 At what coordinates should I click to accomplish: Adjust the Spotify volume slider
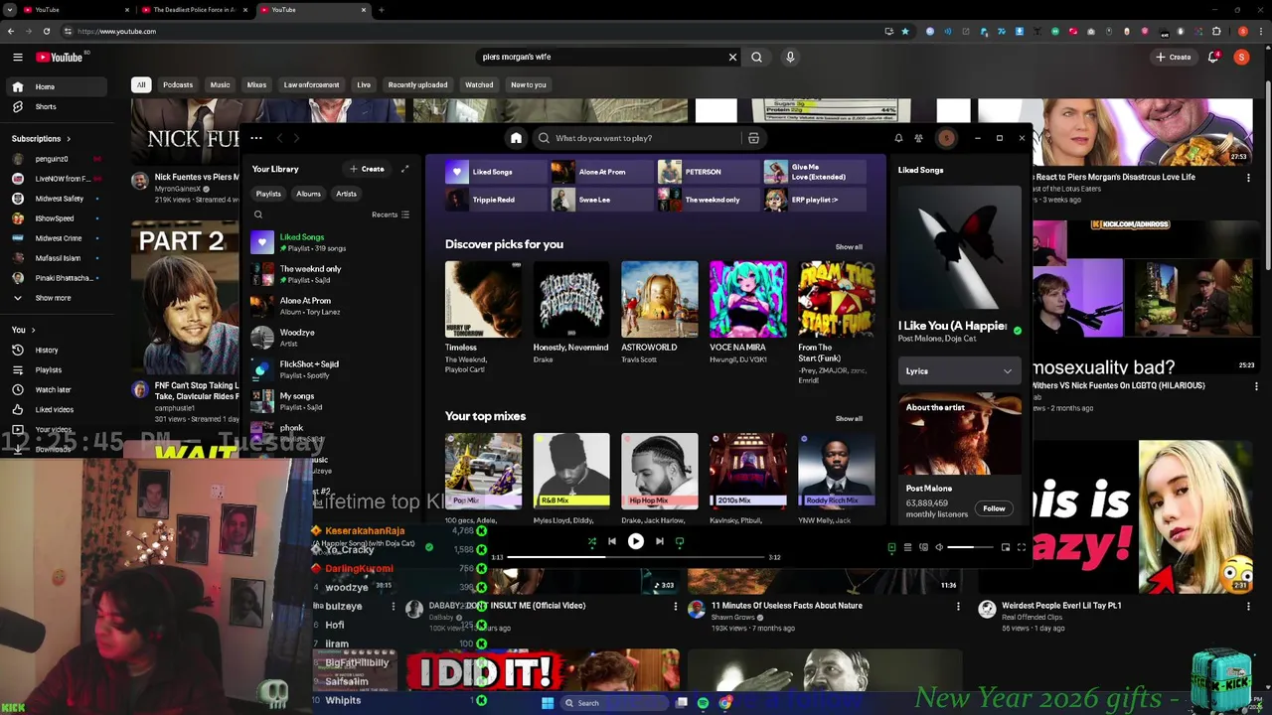pyautogui.click(x=969, y=547)
